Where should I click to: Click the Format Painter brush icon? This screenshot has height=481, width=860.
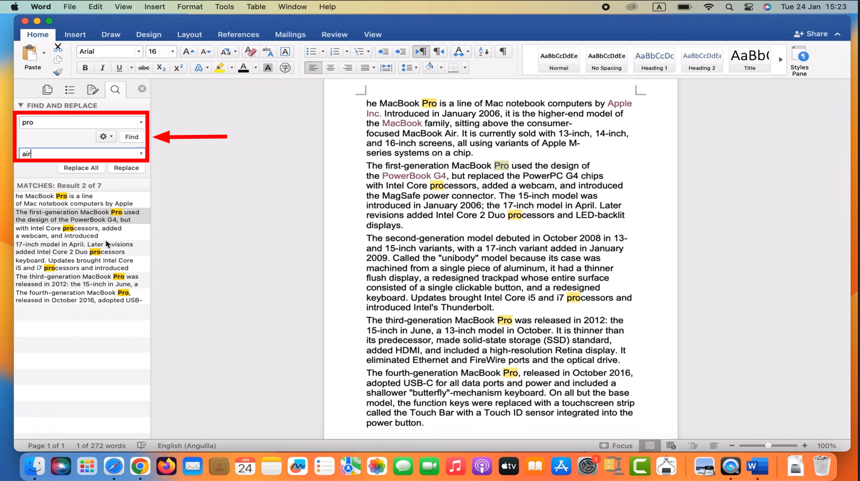58,71
